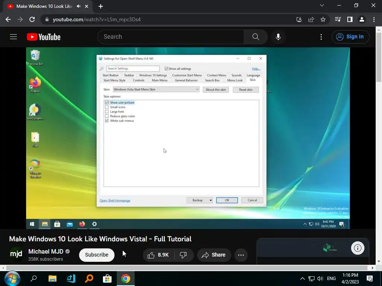This screenshot has height=286, width=382.
Task: Click ENG language indicator in system tray
Action: [x=331, y=279]
